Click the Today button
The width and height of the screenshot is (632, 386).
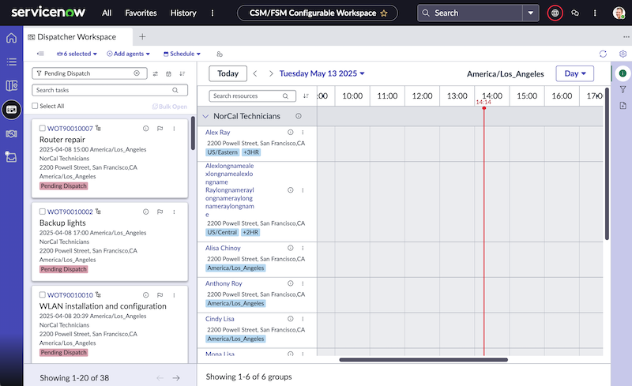[228, 73]
